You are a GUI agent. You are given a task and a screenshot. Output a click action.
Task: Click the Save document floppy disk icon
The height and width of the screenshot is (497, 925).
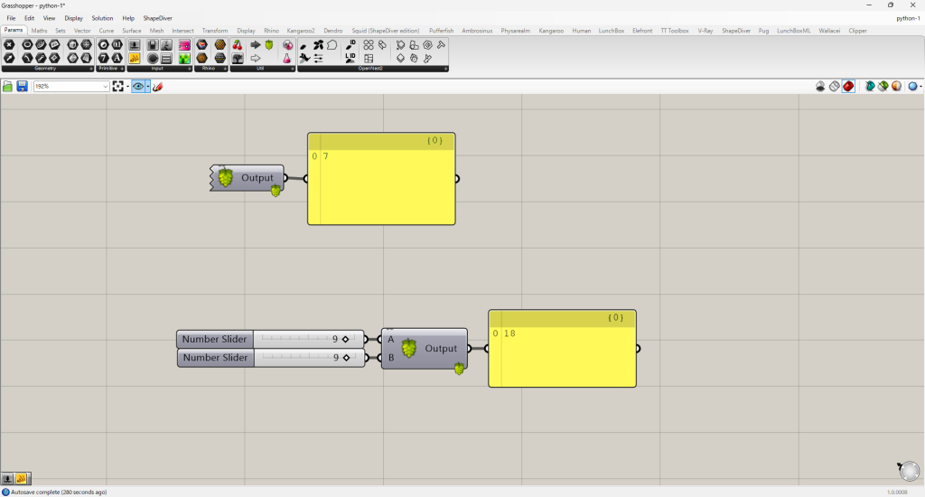[22, 87]
